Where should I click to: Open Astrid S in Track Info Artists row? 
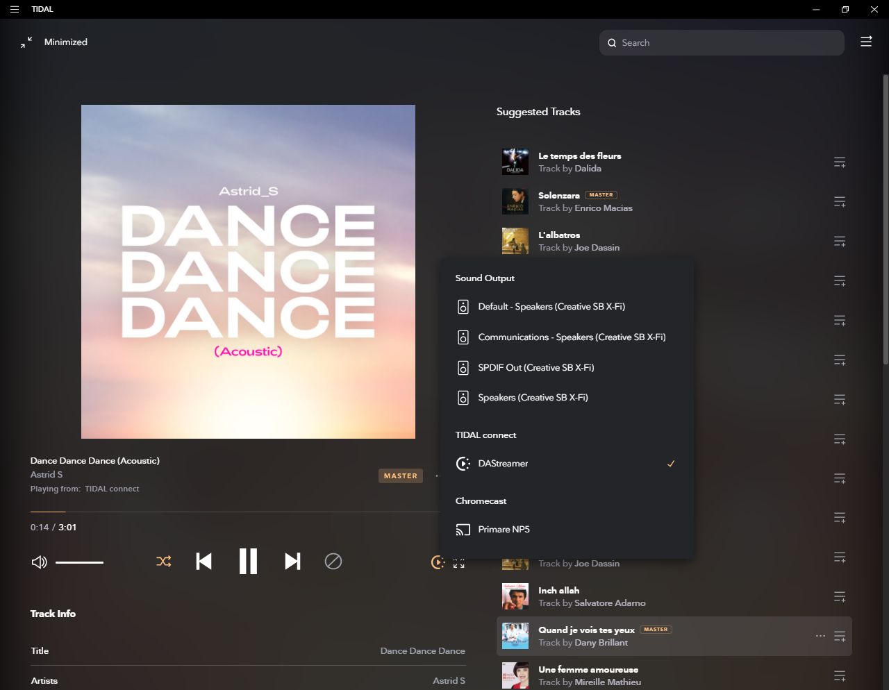[449, 680]
